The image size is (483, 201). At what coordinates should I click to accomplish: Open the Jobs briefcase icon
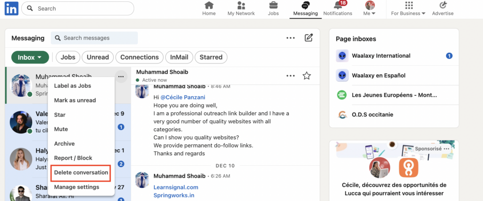273,6
